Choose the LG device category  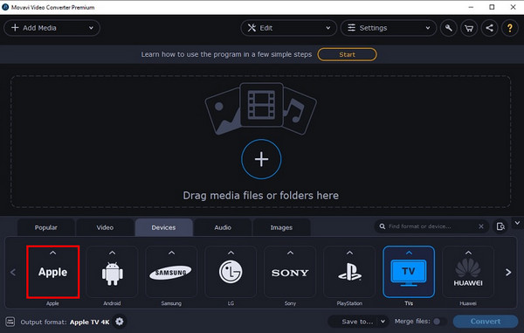[x=231, y=272]
